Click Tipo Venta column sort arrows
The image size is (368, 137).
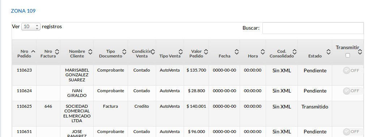[181, 52]
